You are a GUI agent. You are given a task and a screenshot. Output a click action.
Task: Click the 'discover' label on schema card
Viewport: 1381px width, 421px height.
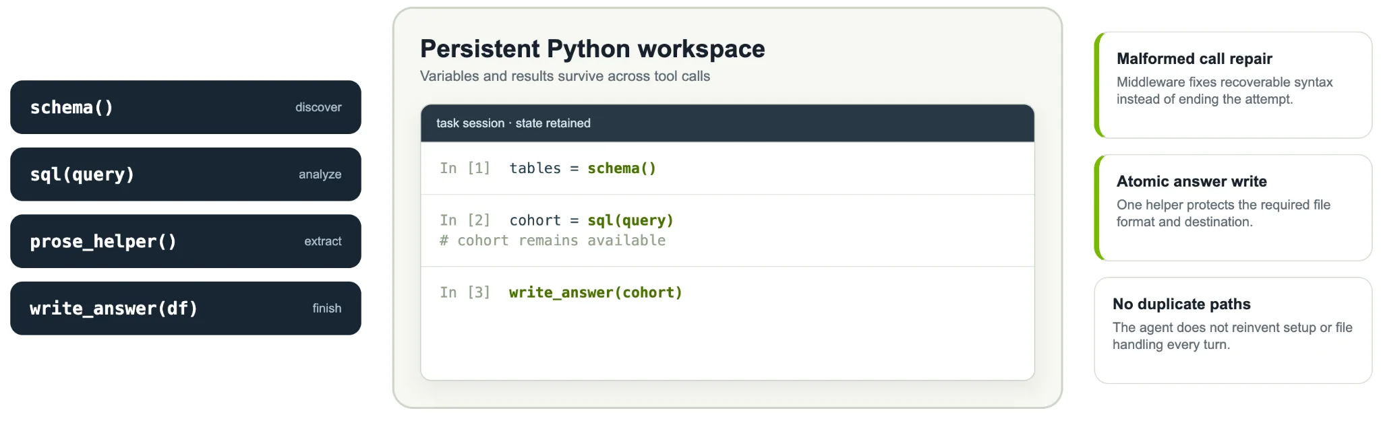[x=318, y=107]
